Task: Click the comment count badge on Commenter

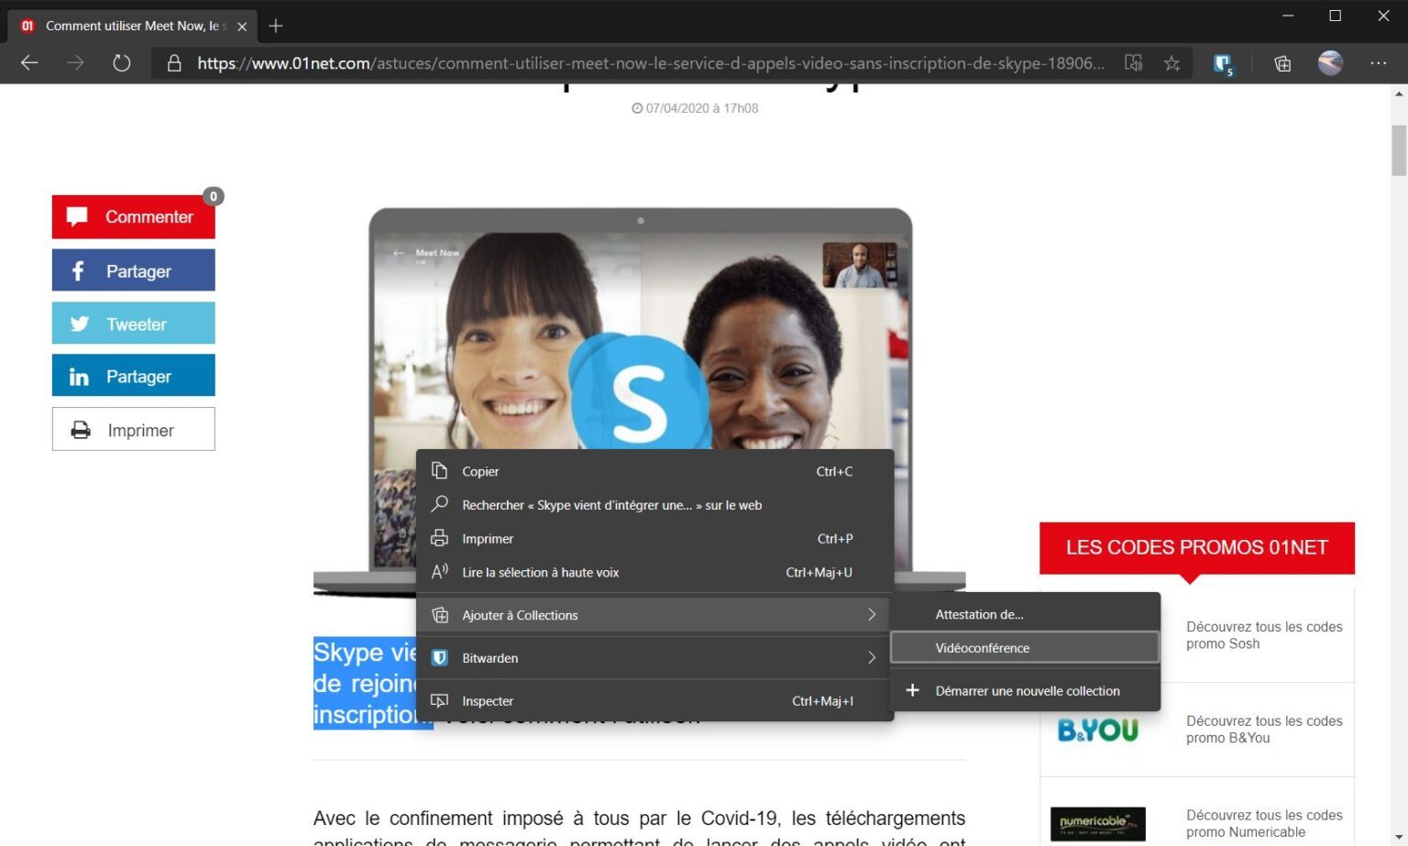Action: coord(214,196)
